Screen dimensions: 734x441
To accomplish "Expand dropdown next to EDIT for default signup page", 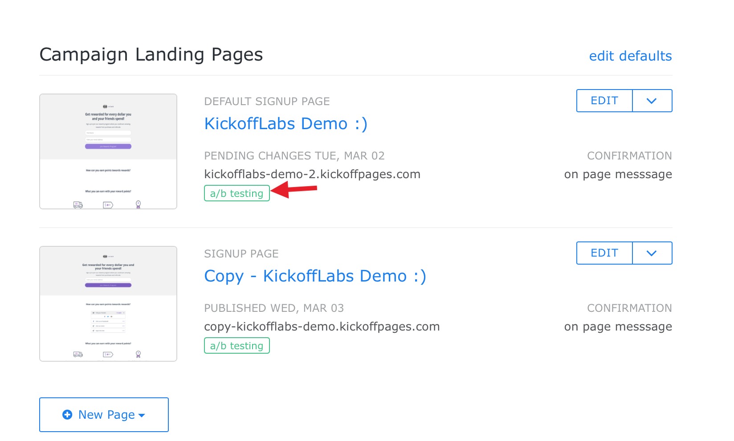I will click(652, 101).
